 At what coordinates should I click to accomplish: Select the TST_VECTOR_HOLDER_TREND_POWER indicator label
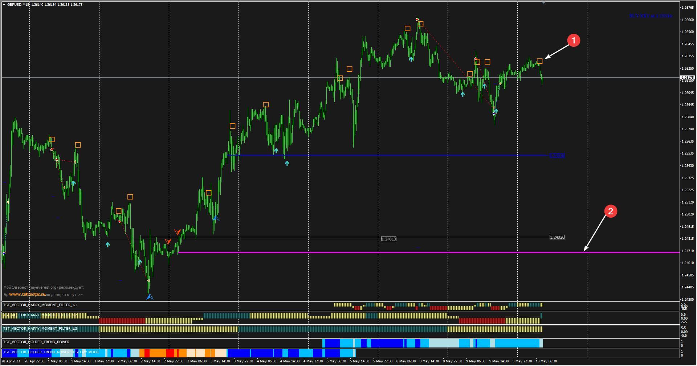(36, 342)
